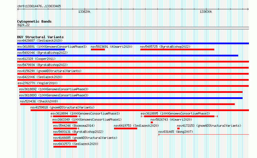Open the nsv6419753 (Sedlazeck2020) label
The image size is (257, 158).
[x=136, y=126]
